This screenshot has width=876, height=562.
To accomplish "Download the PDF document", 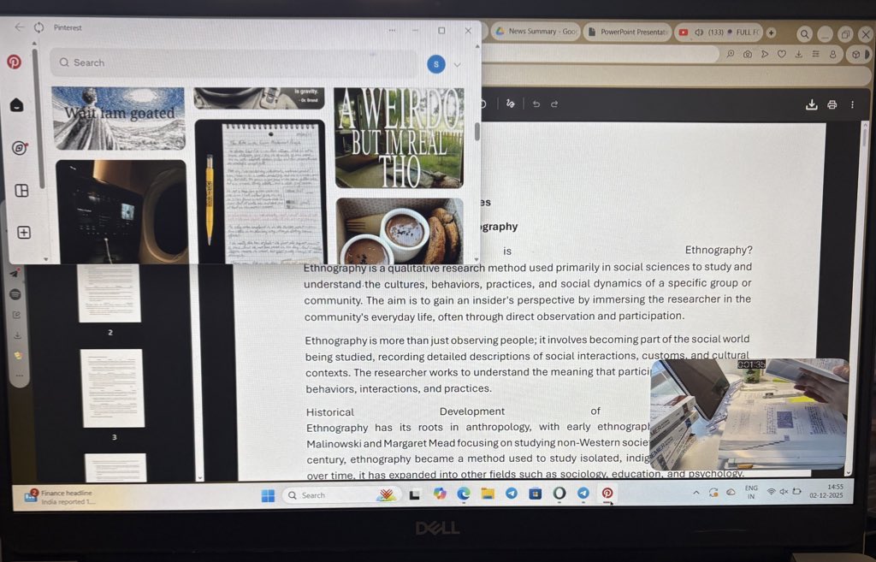I will (812, 104).
